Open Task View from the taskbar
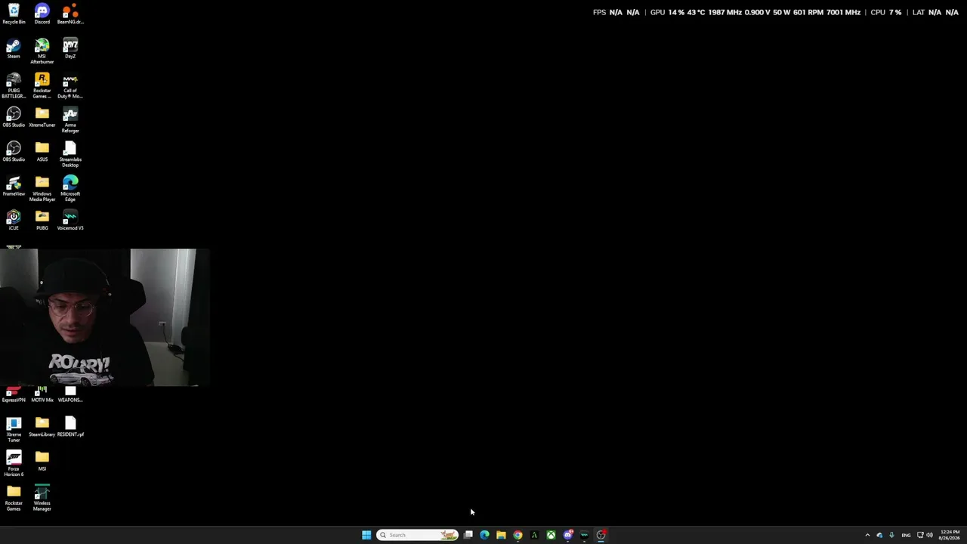 point(468,535)
